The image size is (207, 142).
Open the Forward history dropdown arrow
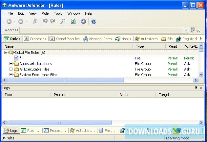(x=26, y=21)
